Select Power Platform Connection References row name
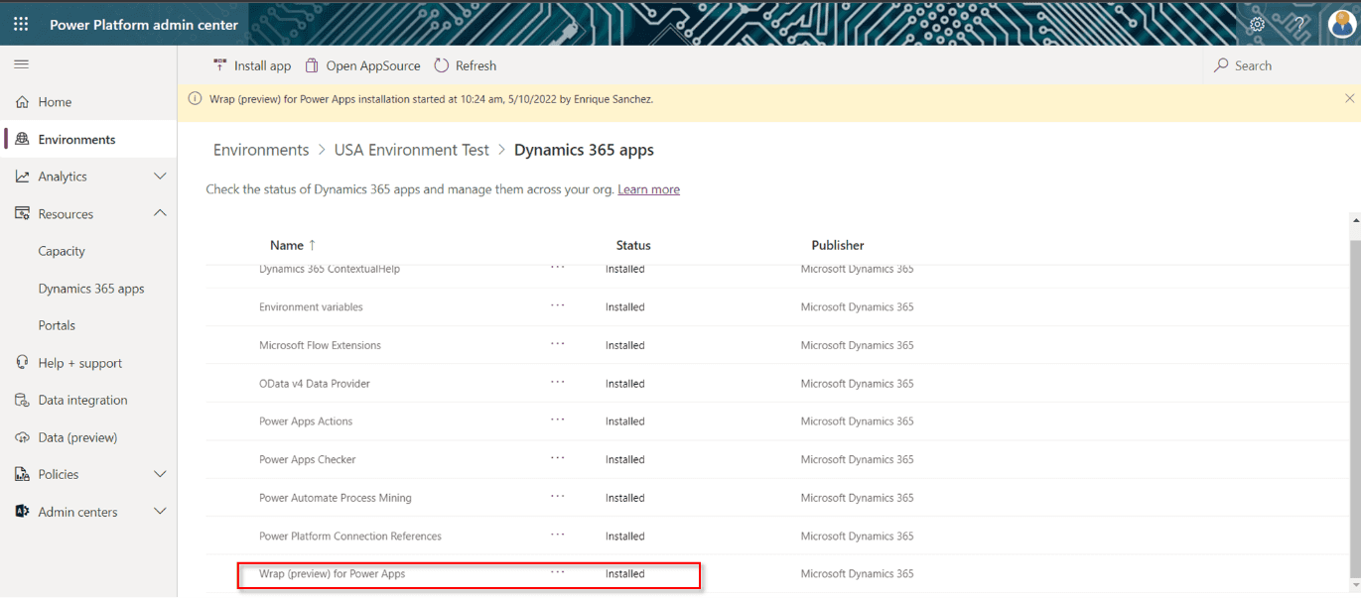This screenshot has width=1361, height=598. click(x=350, y=537)
